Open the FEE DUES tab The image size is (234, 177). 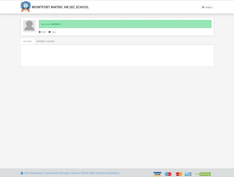pyautogui.click(x=27, y=41)
